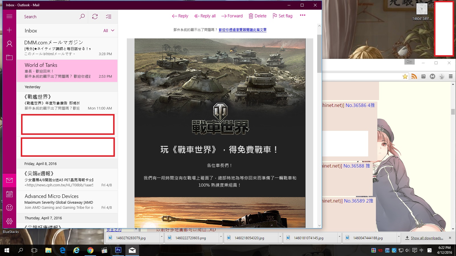Expand options for 1460276283079.jpg download
Screen dimensions: 456x256
tap(162, 237)
